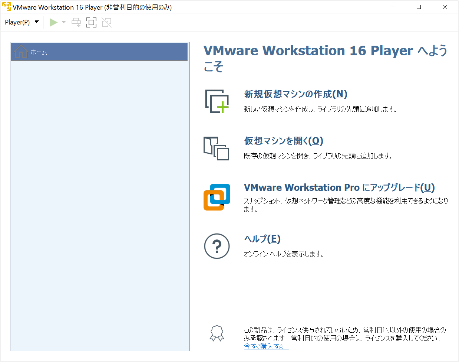Maximize the VMware Player window
Image resolution: width=459 pixels, height=362 pixels.
tap(419, 7)
